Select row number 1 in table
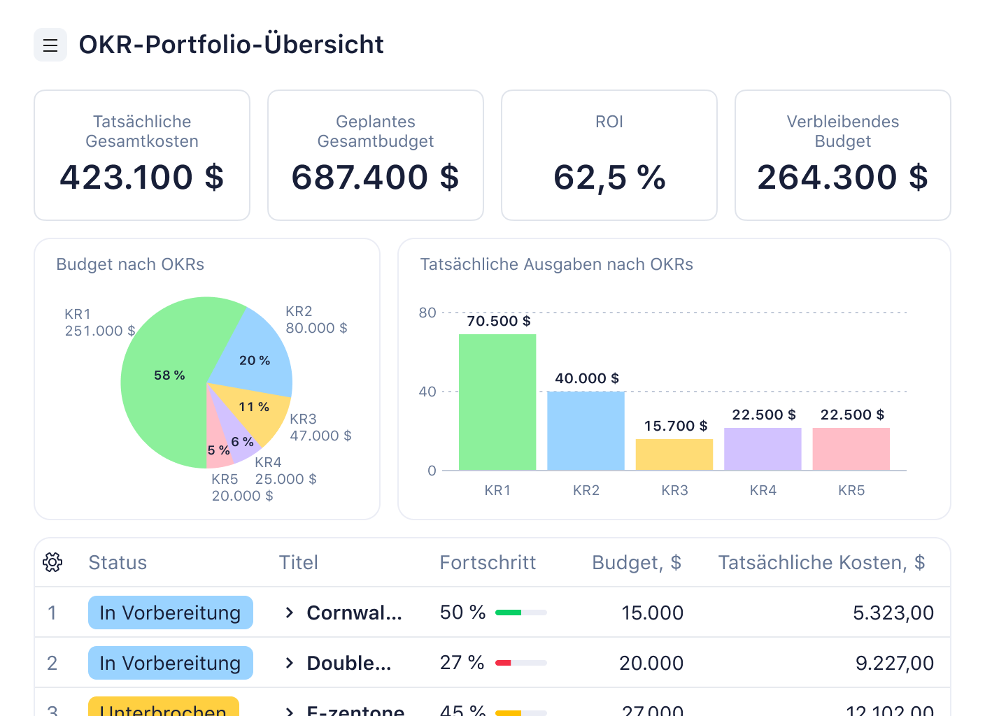985x716 pixels. [x=52, y=613]
